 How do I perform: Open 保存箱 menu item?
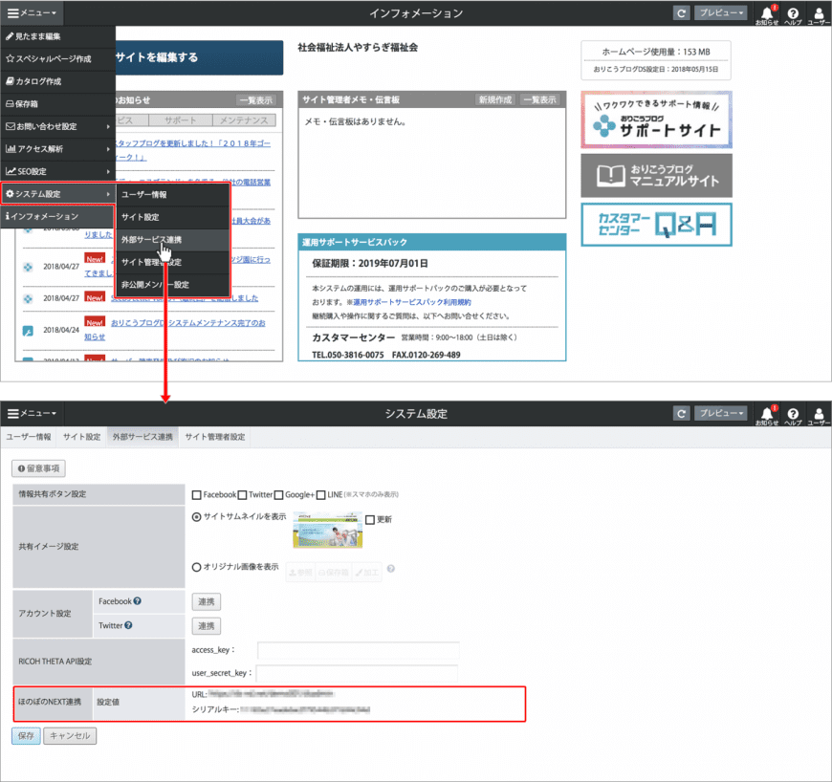click(57, 104)
